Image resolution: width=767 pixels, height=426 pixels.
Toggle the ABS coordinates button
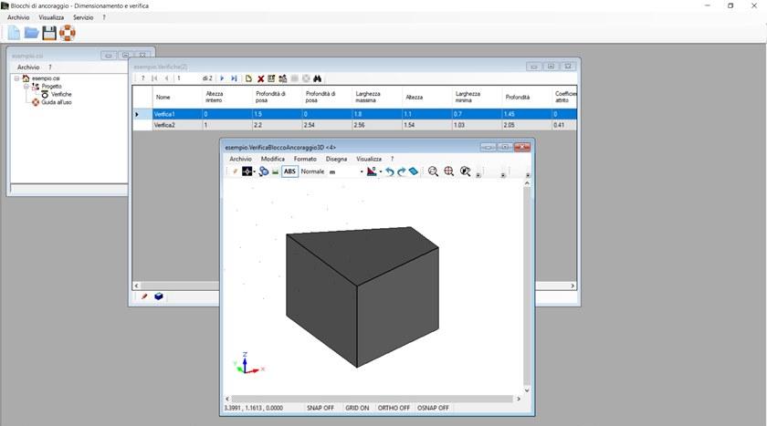click(289, 171)
